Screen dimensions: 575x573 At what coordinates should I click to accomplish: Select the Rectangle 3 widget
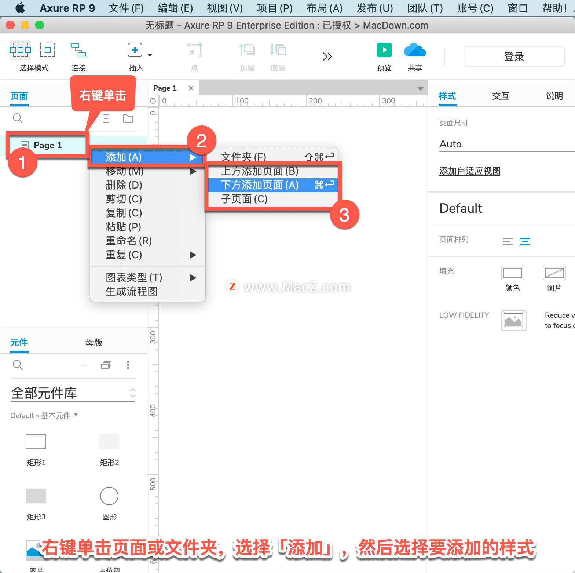coord(36,496)
